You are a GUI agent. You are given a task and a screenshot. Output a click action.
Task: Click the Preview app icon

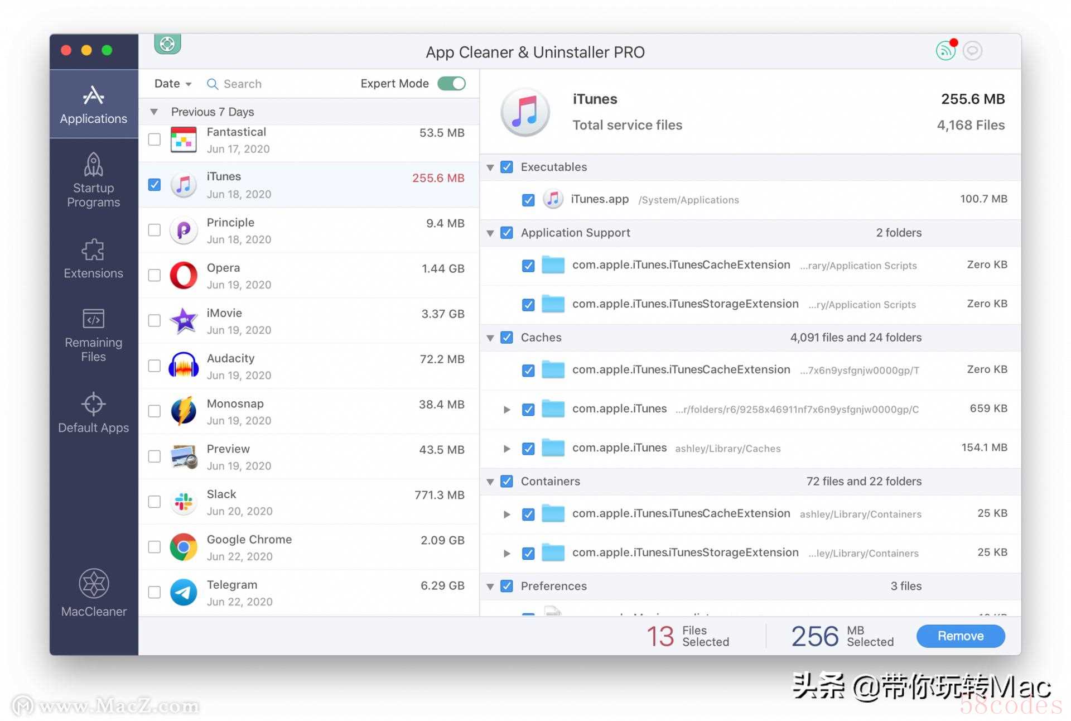[x=184, y=456]
